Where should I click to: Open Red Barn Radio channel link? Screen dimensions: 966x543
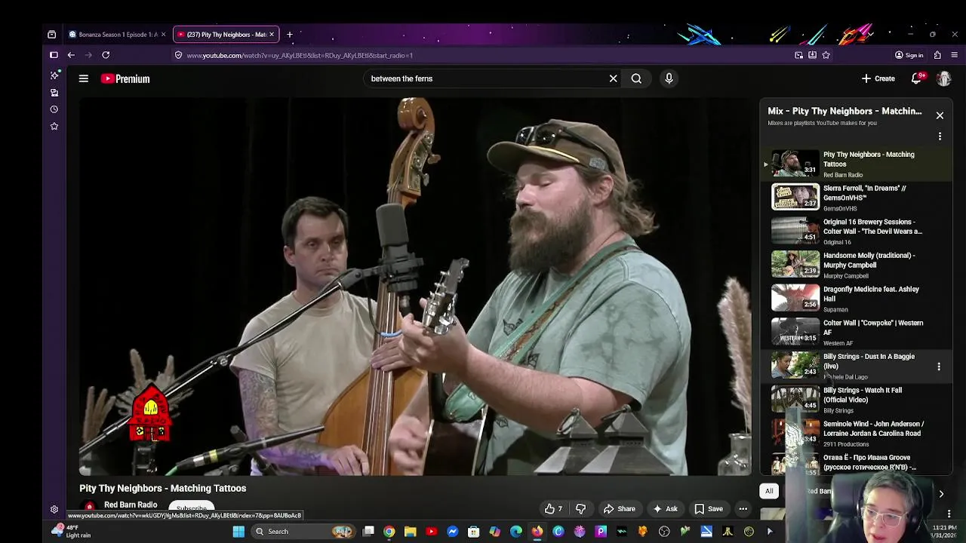click(131, 505)
